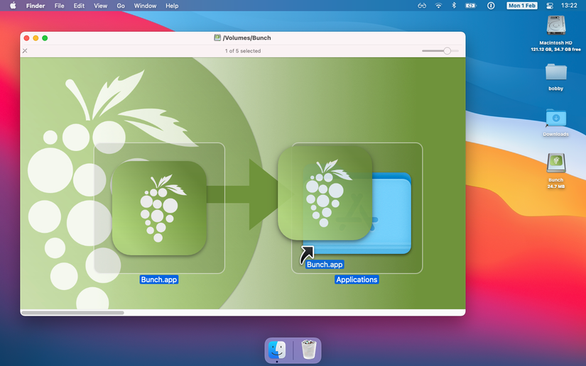Open the Bluetooth status menu

pos(454,6)
